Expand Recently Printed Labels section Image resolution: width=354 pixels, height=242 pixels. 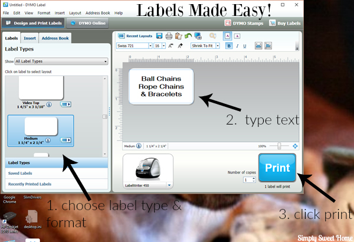coord(57,184)
